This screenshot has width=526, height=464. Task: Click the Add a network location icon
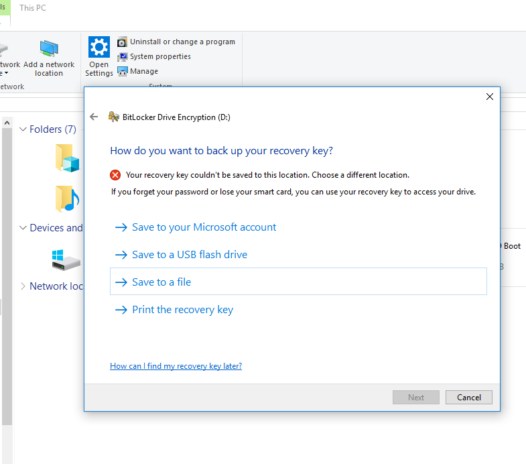coord(49,48)
